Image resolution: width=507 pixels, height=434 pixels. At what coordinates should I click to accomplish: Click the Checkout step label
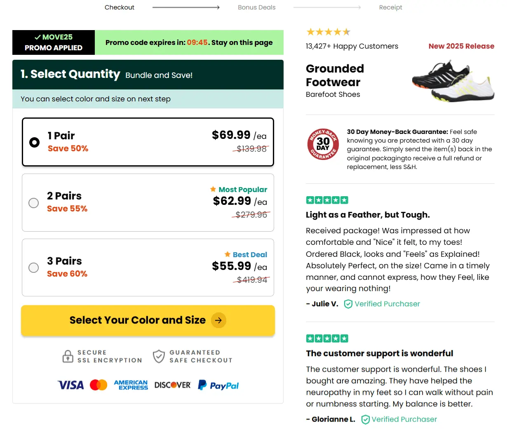pos(119,7)
